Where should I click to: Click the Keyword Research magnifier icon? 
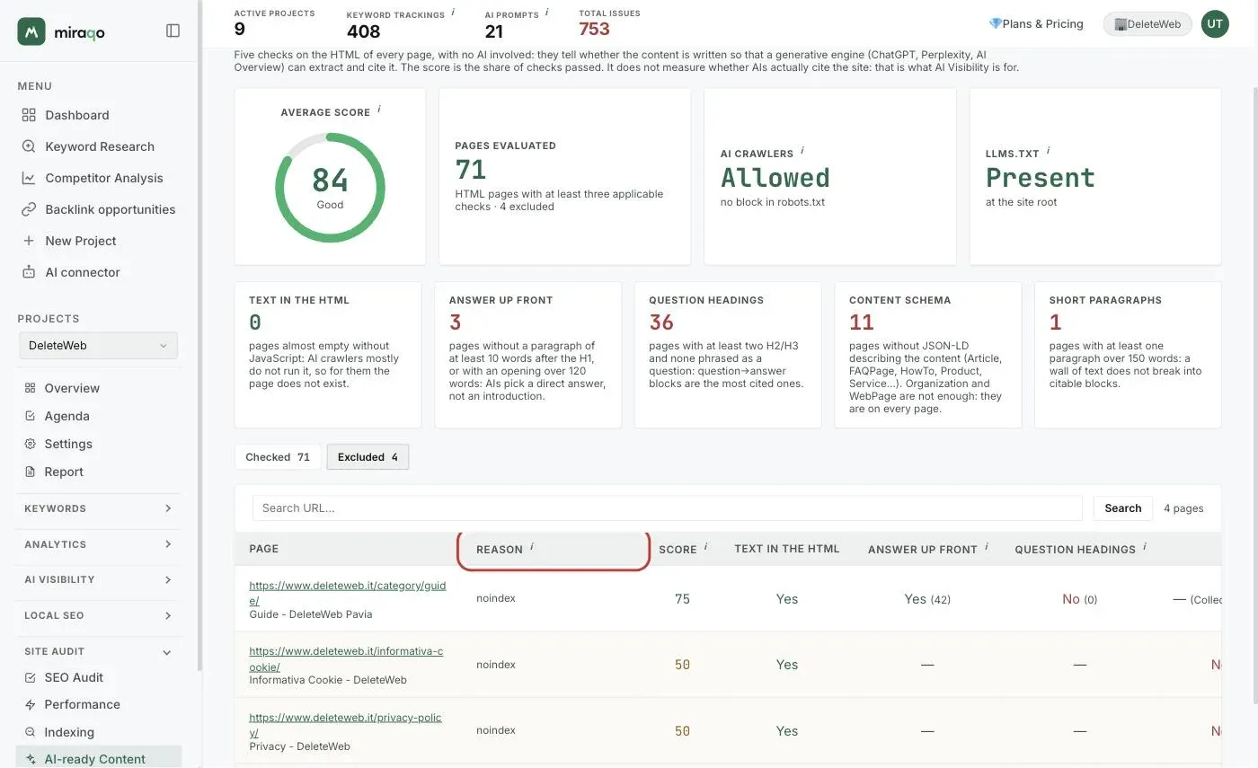pyautogui.click(x=29, y=146)
